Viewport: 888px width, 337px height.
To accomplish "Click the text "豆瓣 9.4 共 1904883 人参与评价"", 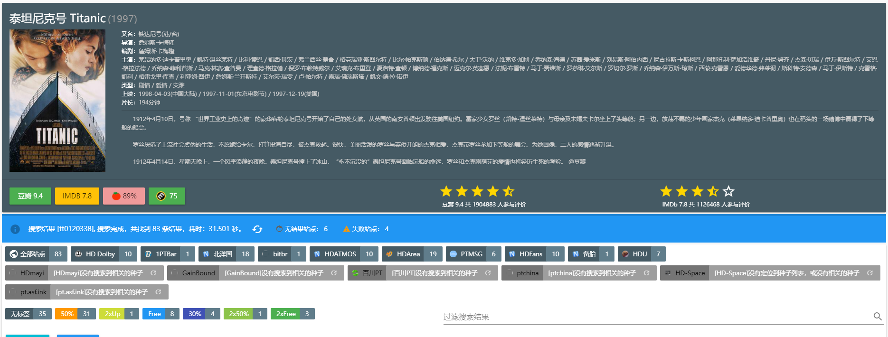I will 484,205.
